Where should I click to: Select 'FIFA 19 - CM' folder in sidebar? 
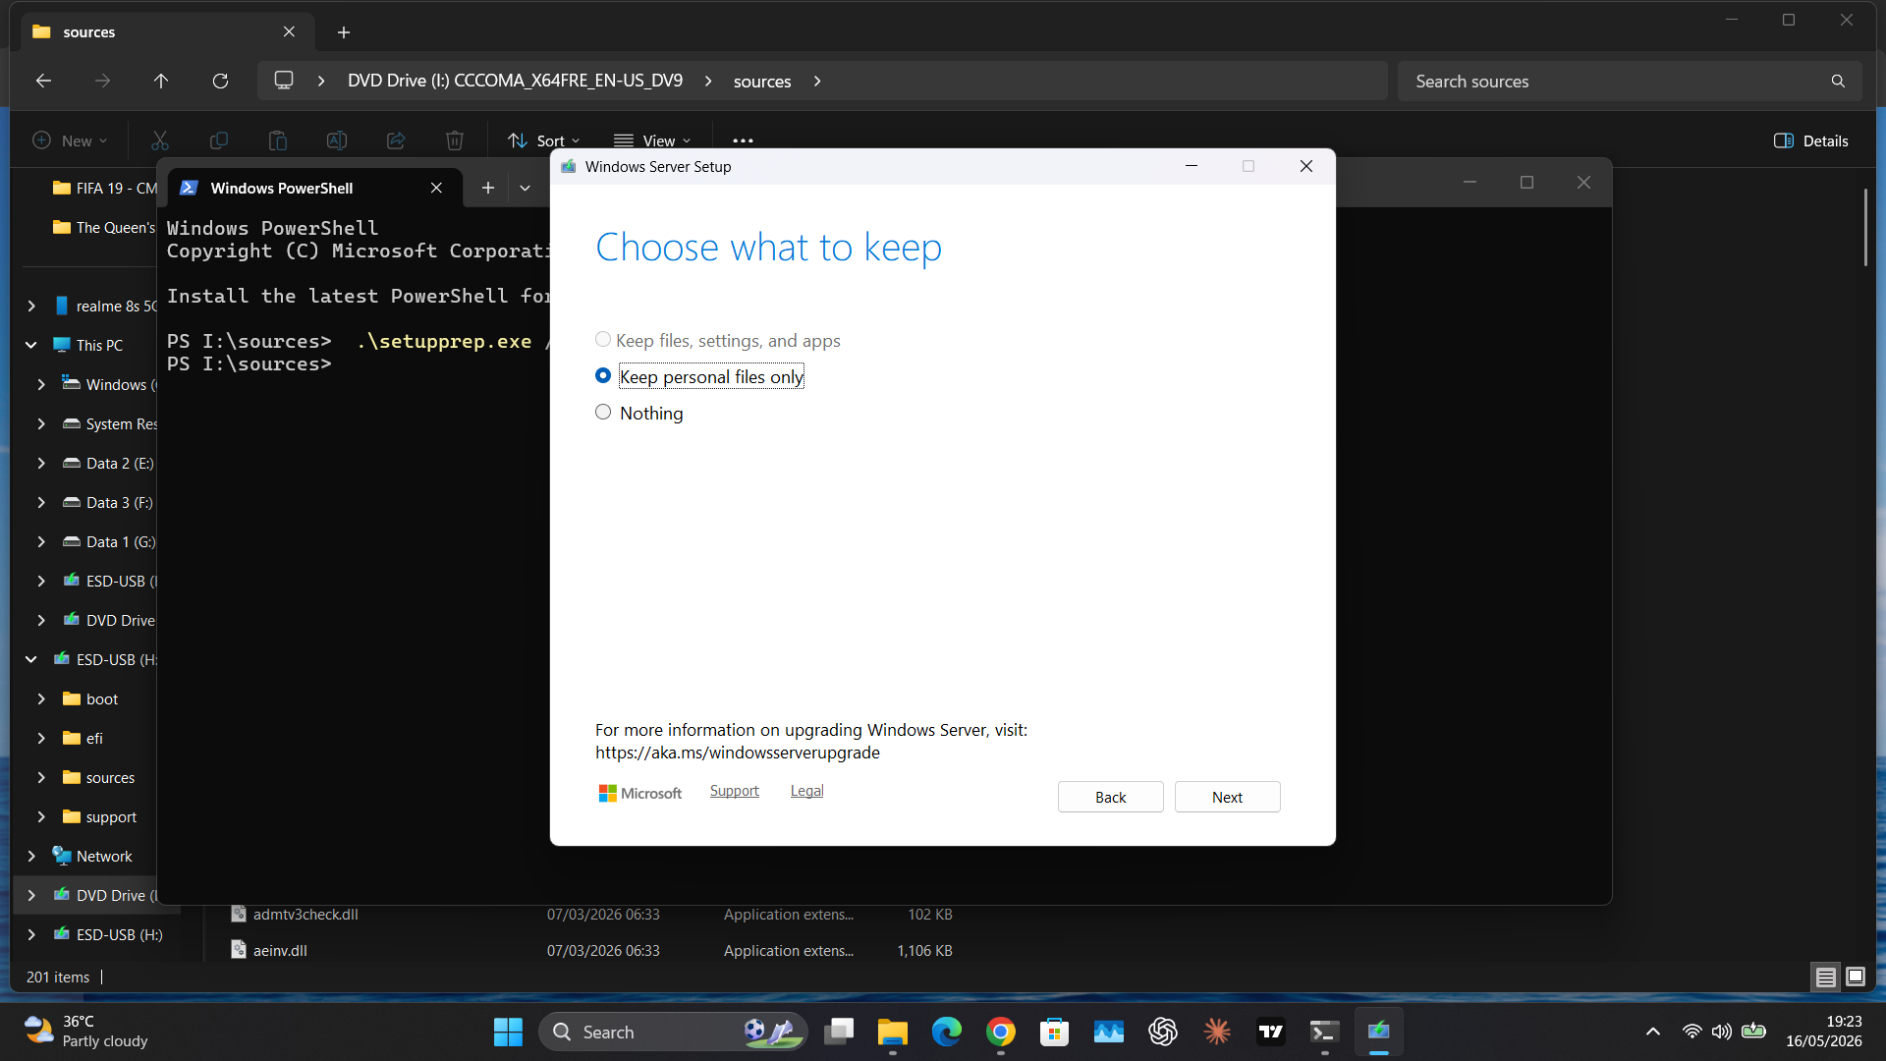pos(103,188)
